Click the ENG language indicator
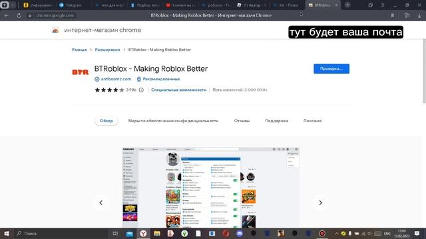The height and width of the screenshot is (239, 426). click(387, 233)
